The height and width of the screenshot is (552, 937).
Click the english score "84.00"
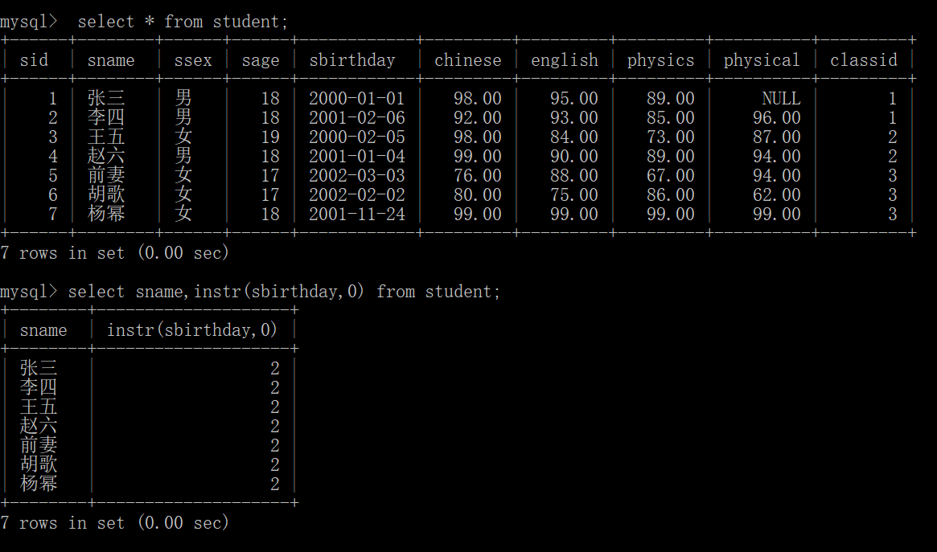[x=574, y=137]
